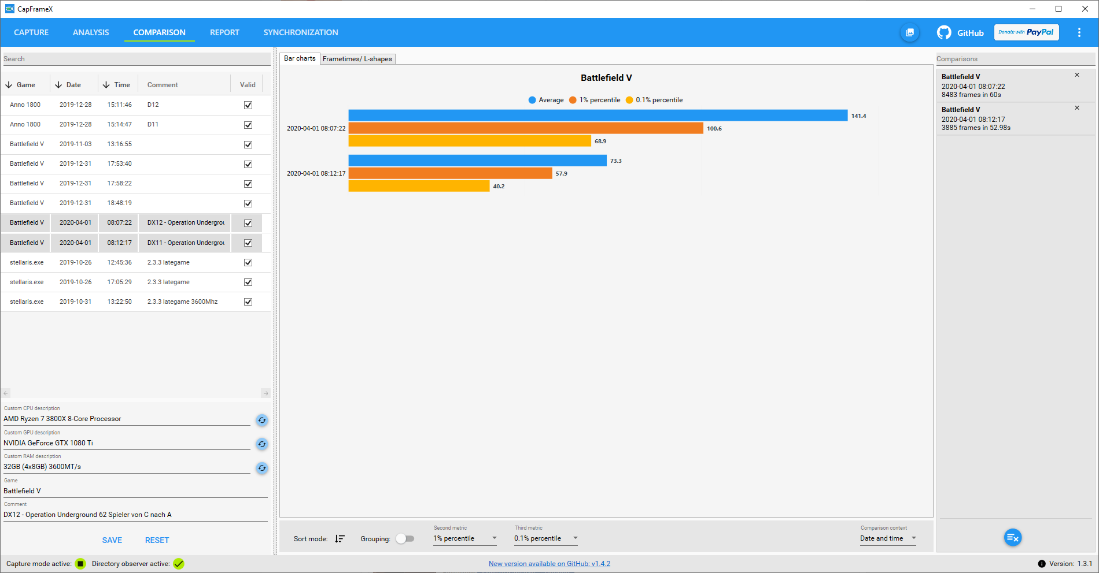Sort the record list by Time column
The image size is (1099, 573).
(116, 85)
